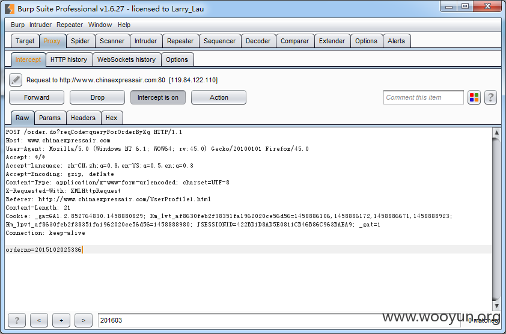Switch to Params request view

click(50, 118)
